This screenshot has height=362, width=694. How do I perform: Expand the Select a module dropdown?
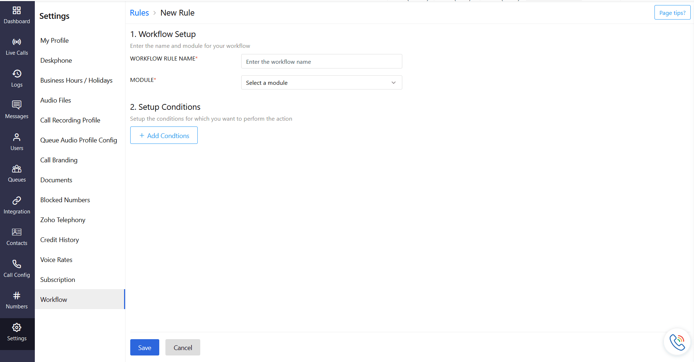tap(321, 83)
